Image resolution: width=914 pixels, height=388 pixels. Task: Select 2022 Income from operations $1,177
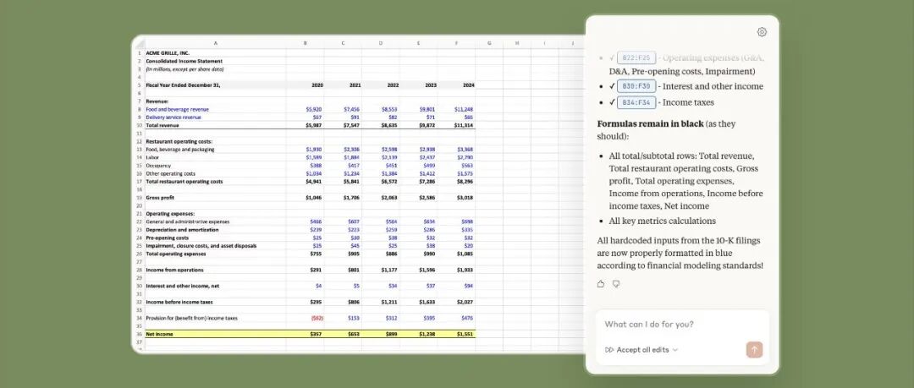click(381, 270)
